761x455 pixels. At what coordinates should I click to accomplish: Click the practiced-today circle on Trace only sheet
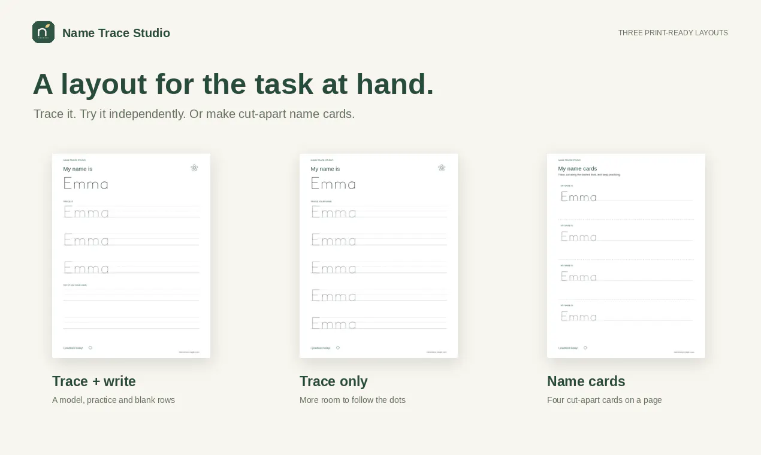(x=338, y=348)
